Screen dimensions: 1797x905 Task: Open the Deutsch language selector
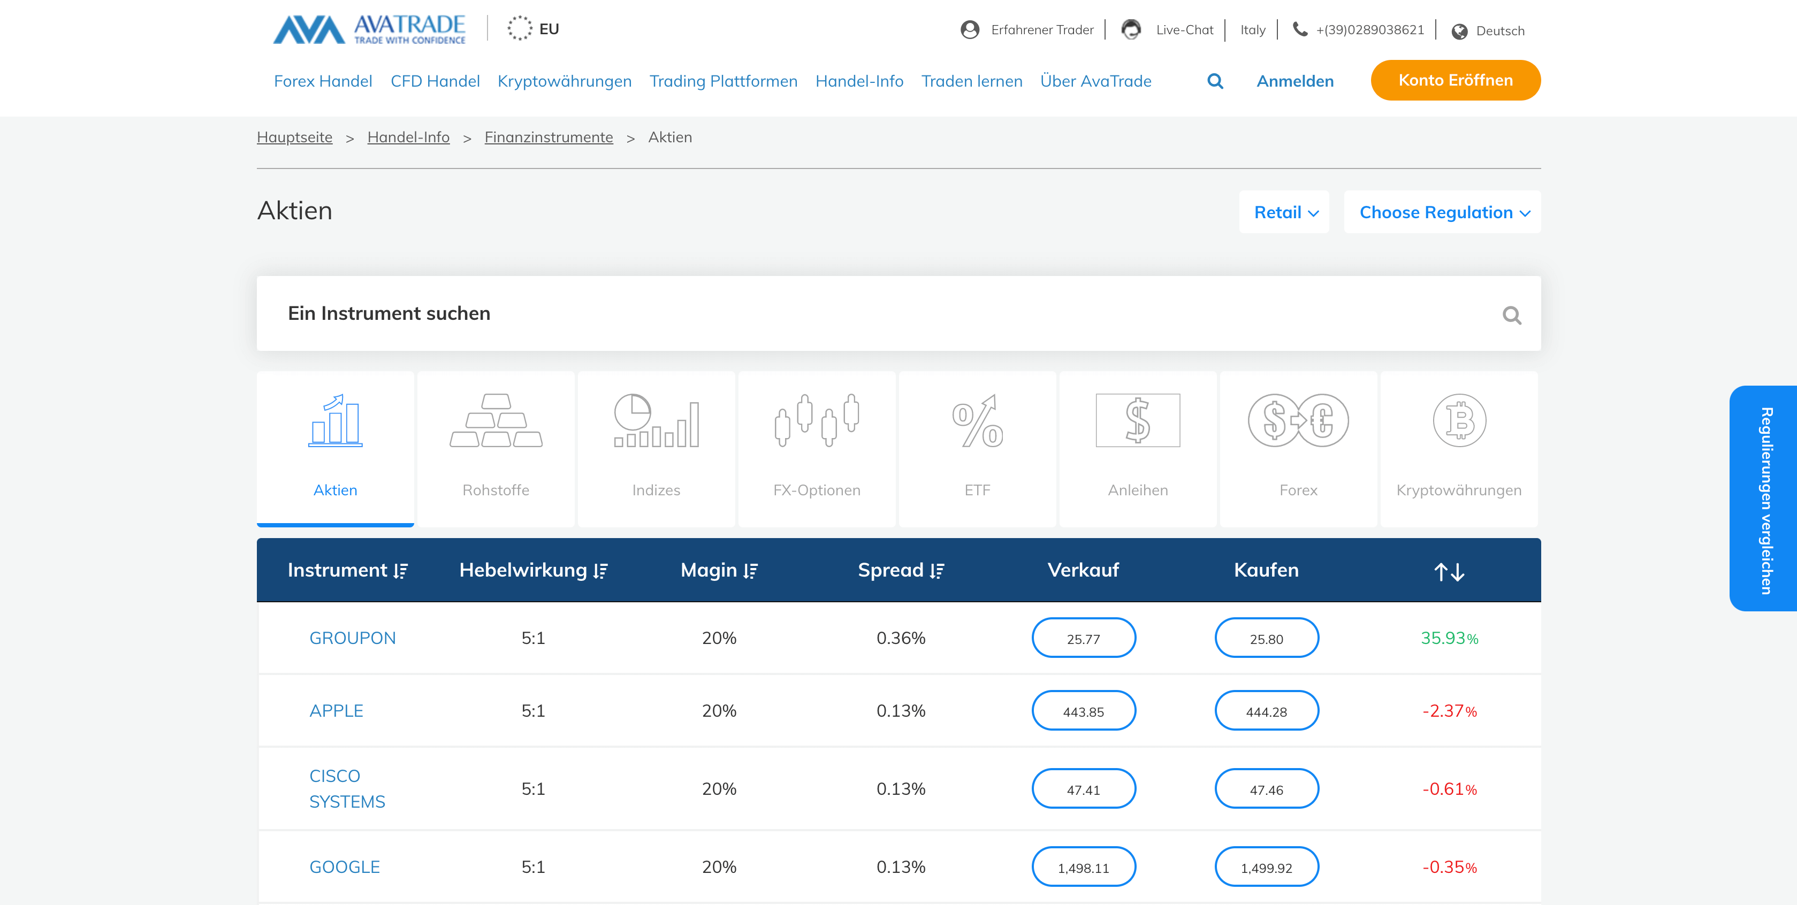1500,30
